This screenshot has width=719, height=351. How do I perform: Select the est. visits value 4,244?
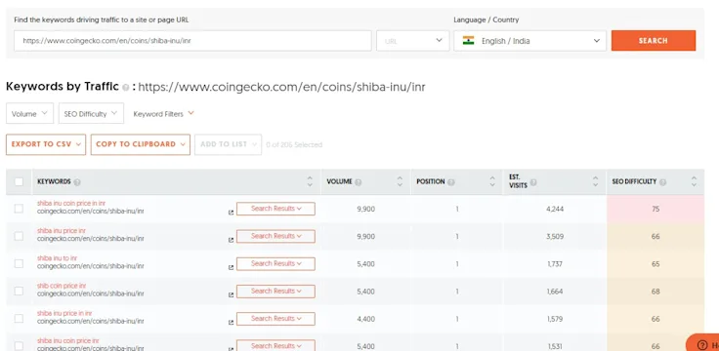[x=555, y=209]
